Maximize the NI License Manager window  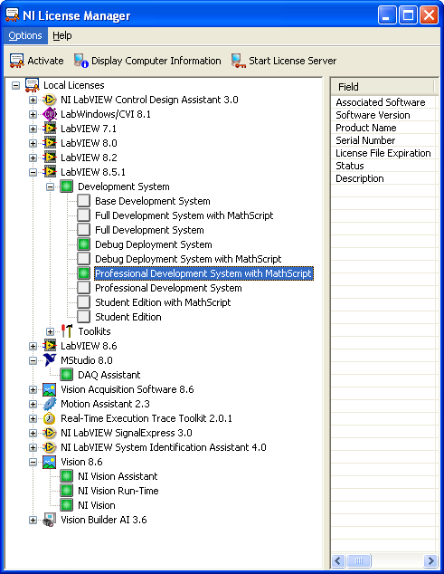coord(408,15)
